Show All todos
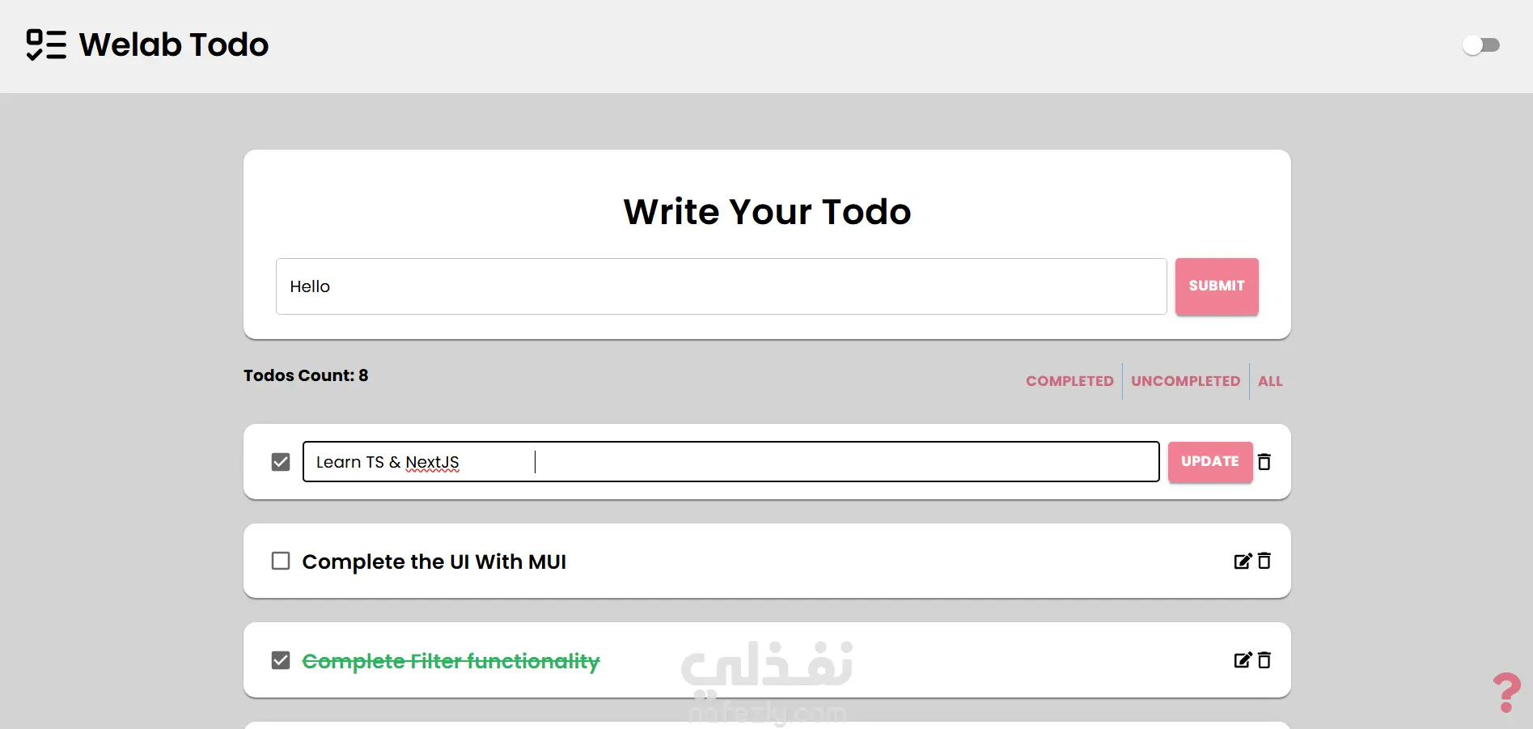Image resolution: width=1533 pixels, height=729 pixels. coord(1270,381)
